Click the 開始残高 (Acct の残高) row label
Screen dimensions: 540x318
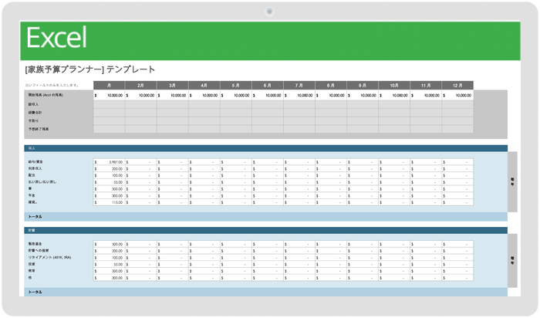coord(46,95)
